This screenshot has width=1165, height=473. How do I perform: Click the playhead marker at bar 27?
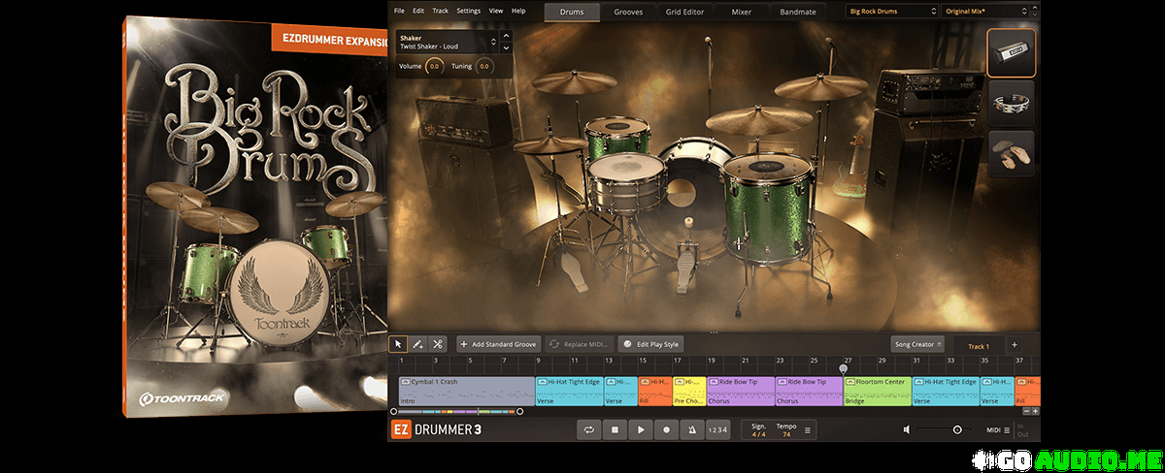pyautogui.click(x=843, y=368)
